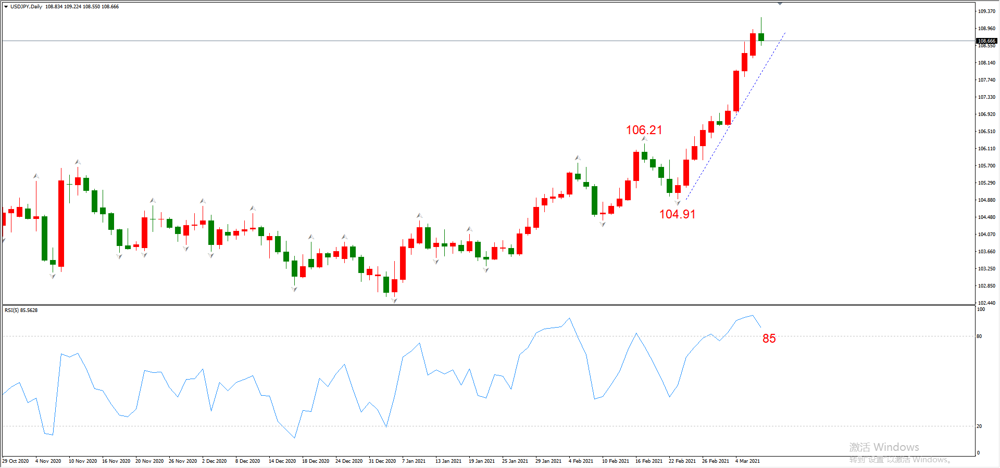Click the 31 Dec 2020 date label

[x=382, y=461]
